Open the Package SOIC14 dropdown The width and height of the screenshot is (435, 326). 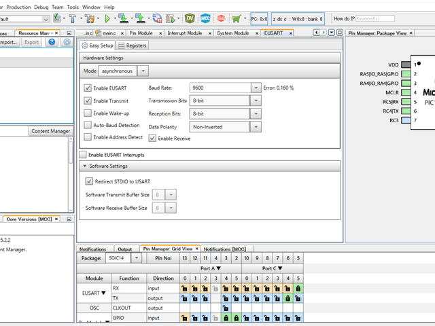(137, 258)
